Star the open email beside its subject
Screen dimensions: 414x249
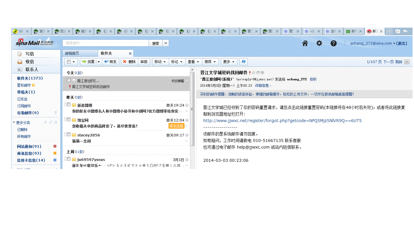[x=254, y=73]
